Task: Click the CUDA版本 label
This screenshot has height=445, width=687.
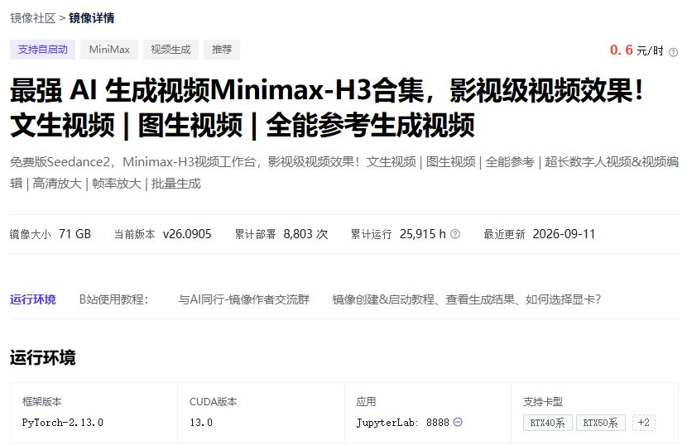Action: pos(214,401)
